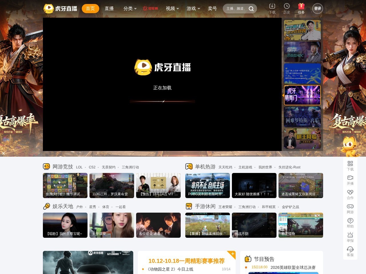The image size is (366, 274).
Task: Open the 113G三环，罗汉果有货 stream card
Action: [112, 186]
